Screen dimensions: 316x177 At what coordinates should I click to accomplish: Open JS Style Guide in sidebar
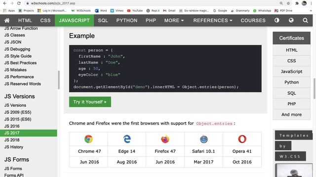(18, 56)
